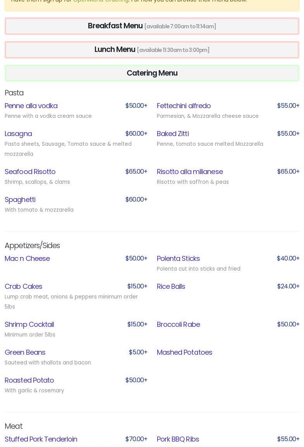The width and height of the screenshot is (304, 447).
Task: Click the Pork BBQ Ribs item
Action: 178,439
